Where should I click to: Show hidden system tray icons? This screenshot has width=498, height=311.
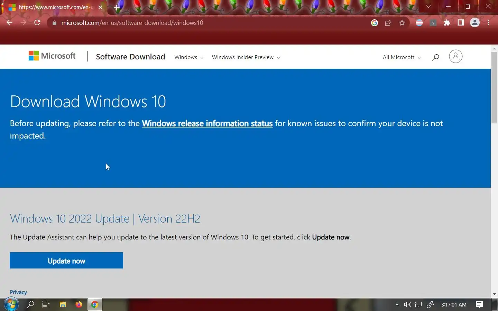tap(397, 304)
